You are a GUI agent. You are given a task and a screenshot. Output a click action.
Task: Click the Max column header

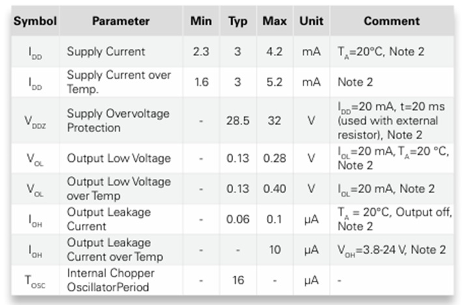pos(275,21)
